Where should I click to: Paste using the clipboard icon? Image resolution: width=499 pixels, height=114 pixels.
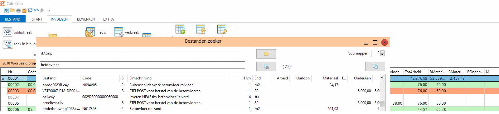point(24,10)
